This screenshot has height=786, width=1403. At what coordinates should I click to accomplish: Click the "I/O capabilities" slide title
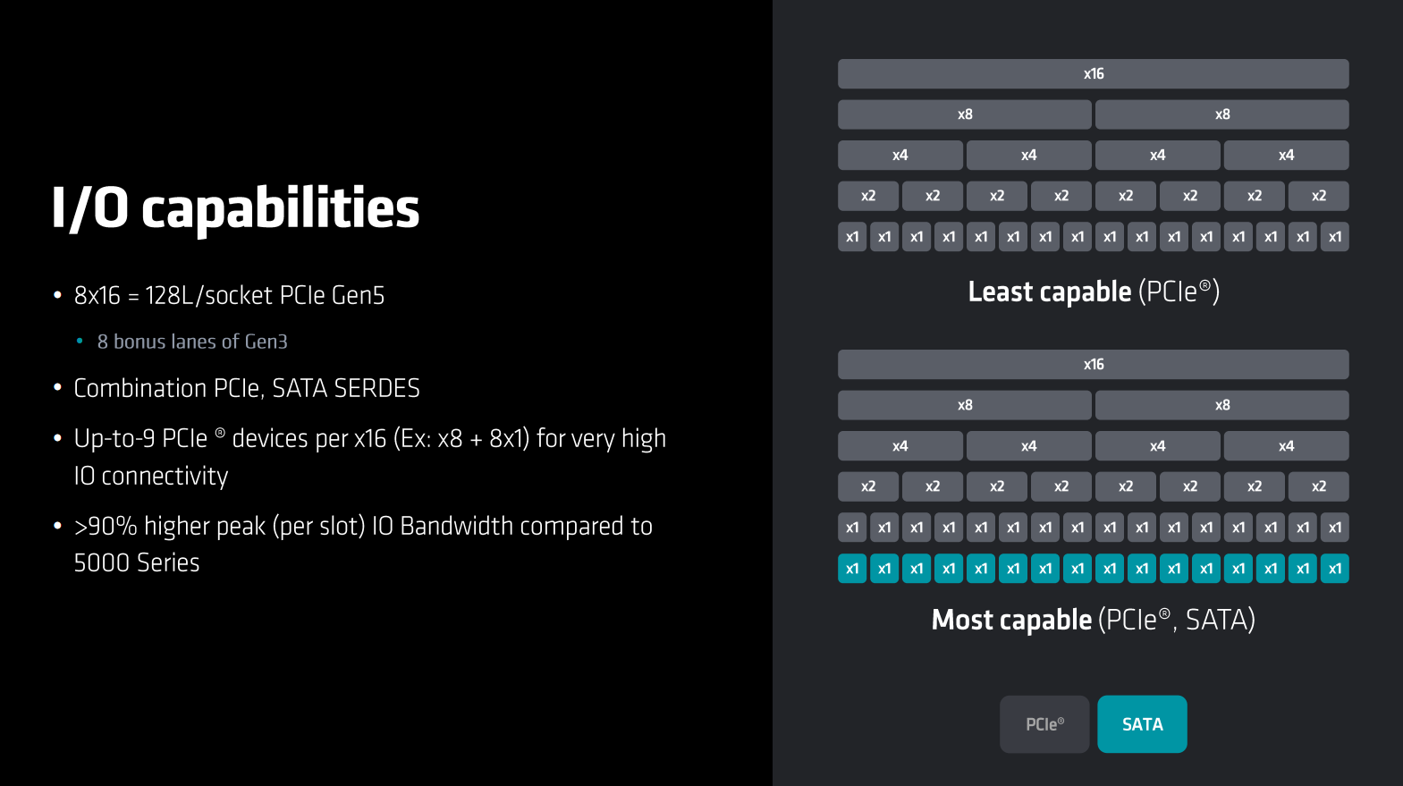coord(235,208)
